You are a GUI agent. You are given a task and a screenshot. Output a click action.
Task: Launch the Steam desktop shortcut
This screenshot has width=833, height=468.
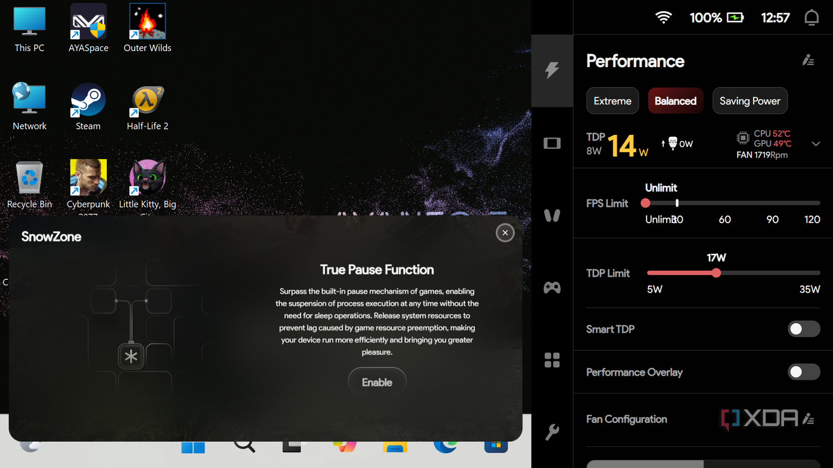[x=88, y=107]
